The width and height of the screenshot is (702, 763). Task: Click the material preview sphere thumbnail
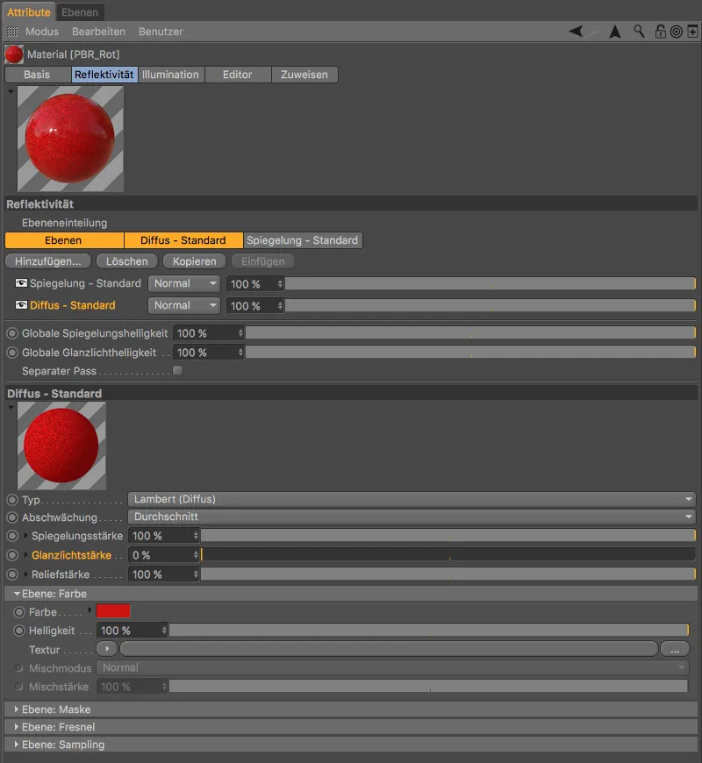pos(70,139)
